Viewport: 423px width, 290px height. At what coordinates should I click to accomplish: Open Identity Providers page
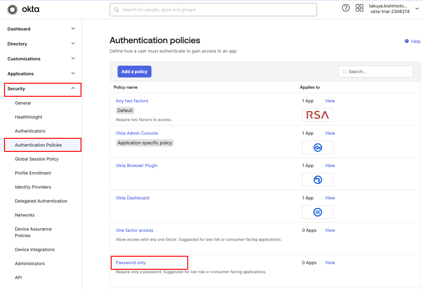coord(33,187)
